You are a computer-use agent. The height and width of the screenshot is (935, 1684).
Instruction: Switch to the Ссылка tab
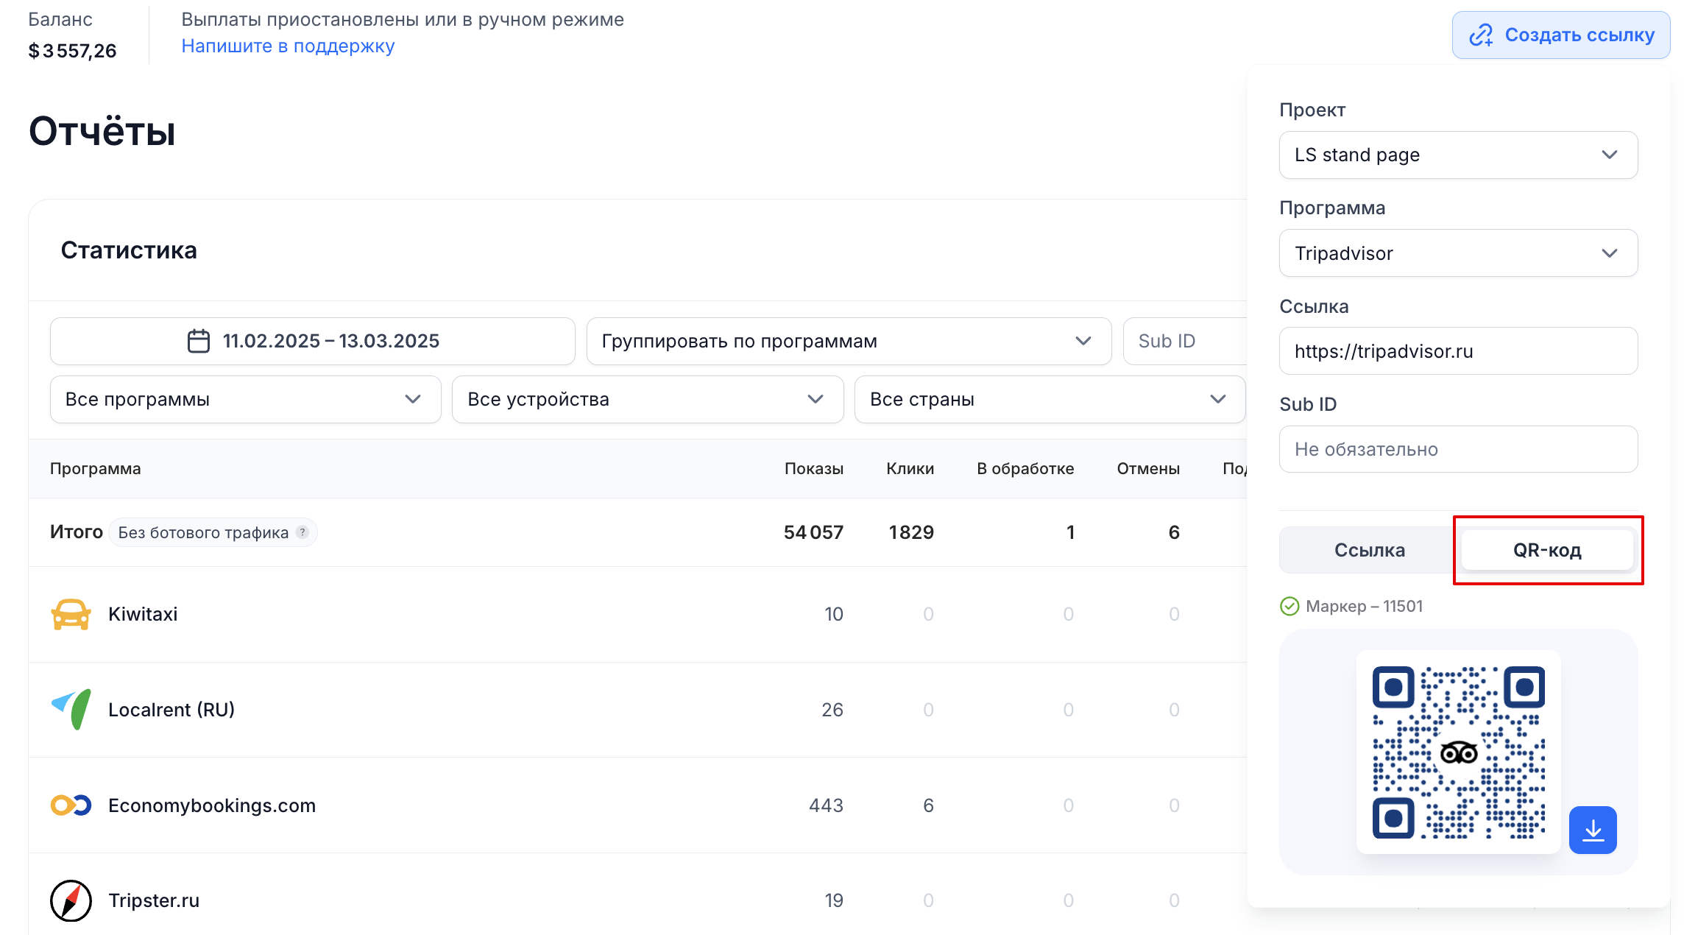click(1369, 550)
